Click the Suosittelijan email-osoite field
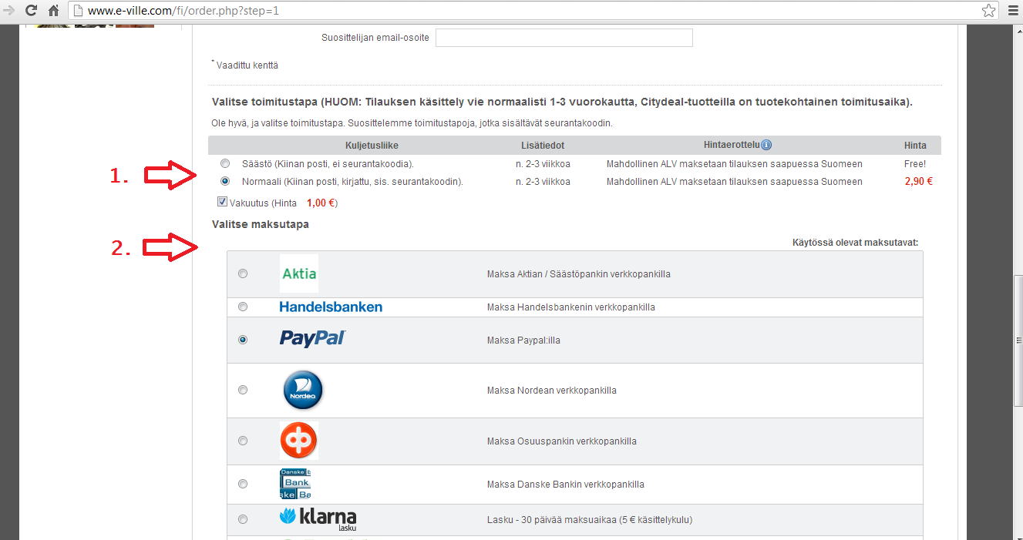The height and width of the screenshot is (540, 1023). (x=564, y=38)
